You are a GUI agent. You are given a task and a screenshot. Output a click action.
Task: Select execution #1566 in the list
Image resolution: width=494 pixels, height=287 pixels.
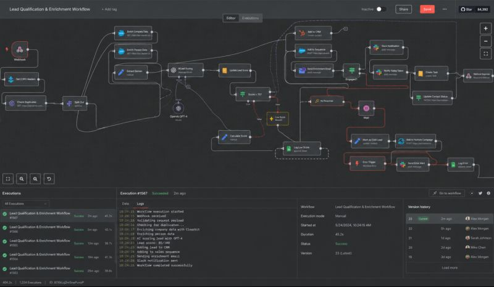point(58,229)
